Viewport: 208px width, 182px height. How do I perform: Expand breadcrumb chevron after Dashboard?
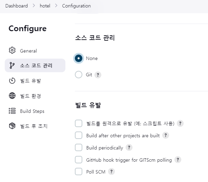(x=34, y=5)
